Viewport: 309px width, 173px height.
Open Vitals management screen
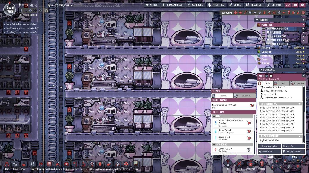click(151, 5)
